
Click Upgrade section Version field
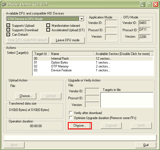(x=92, y=105)
